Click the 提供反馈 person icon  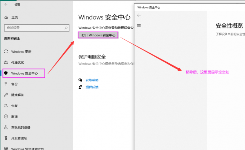coord(80,87)
